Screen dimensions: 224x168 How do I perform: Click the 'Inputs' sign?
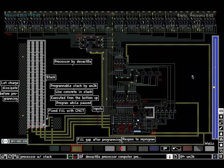tap(98, 108)
